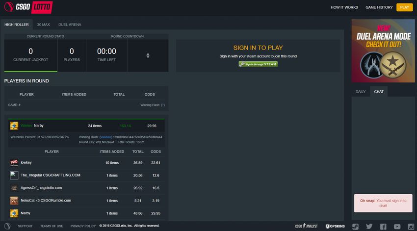The width and height of the screenshot is (417, 231).
Task: Switch to the Duel Arena tab
Action: [70, 25]
